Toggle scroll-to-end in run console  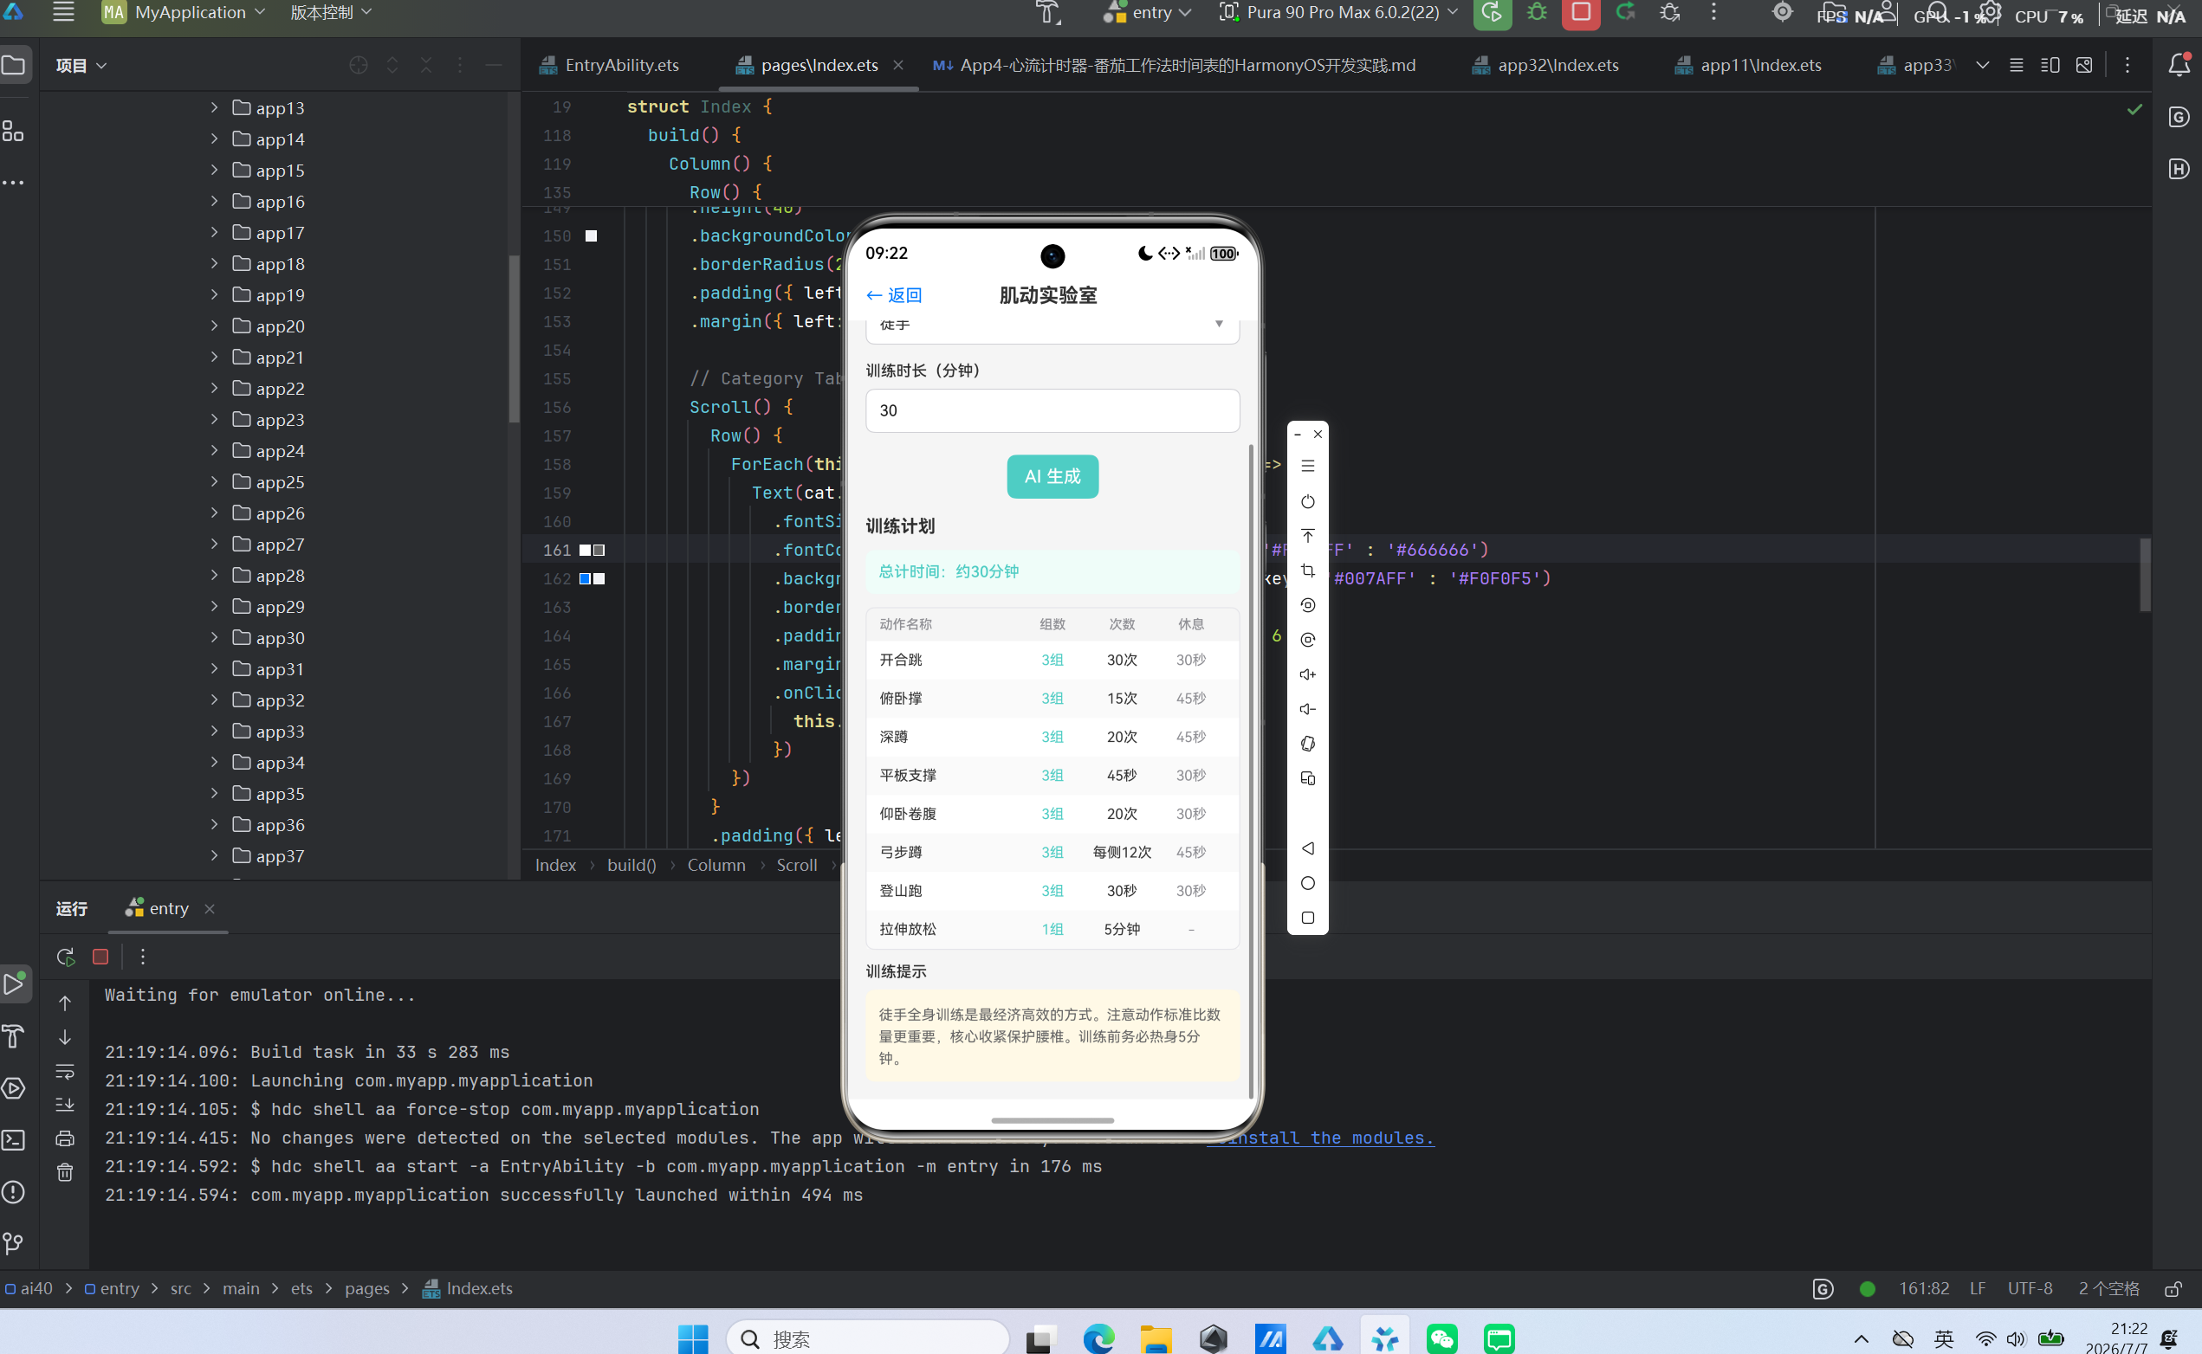tap(65, 1105)
